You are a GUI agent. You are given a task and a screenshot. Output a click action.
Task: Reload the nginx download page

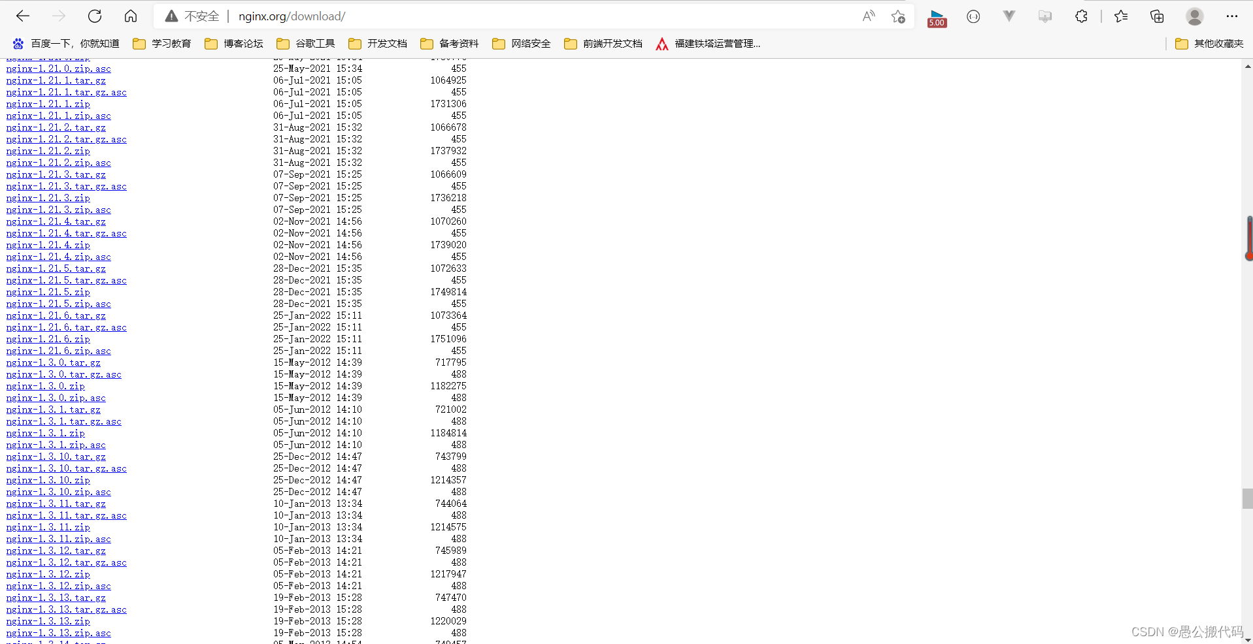pyautogui.click(x=95, y=16)
